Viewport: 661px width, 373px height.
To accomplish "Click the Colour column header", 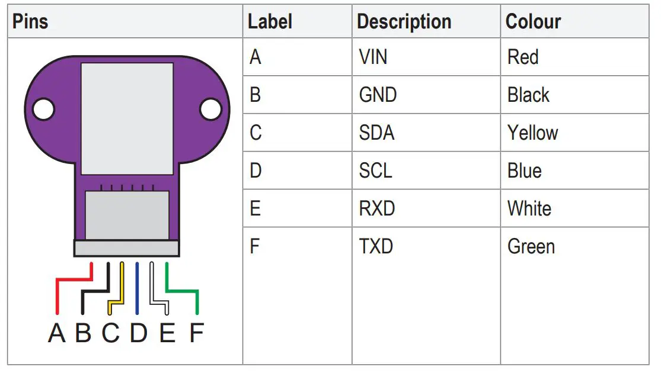I will [x=533, y=22].
